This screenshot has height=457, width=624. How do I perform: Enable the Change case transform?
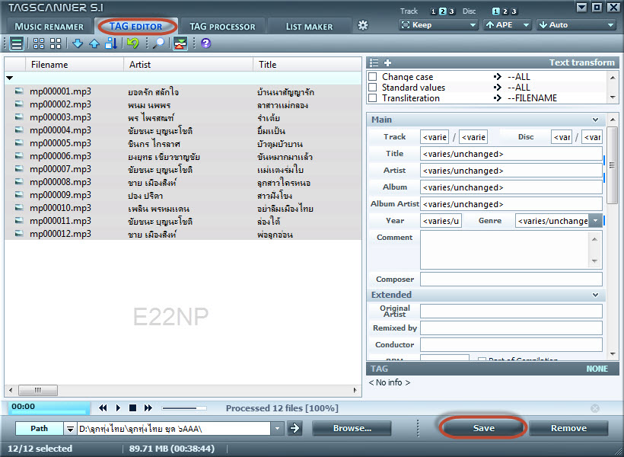[373, 76]
